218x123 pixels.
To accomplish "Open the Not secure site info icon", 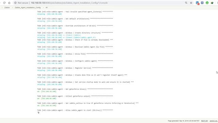I will tap(15, 3).
